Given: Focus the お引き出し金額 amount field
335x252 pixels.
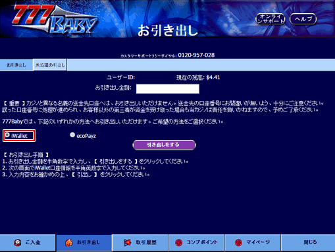Looking at the screenshot, I should tap(168, 89).
